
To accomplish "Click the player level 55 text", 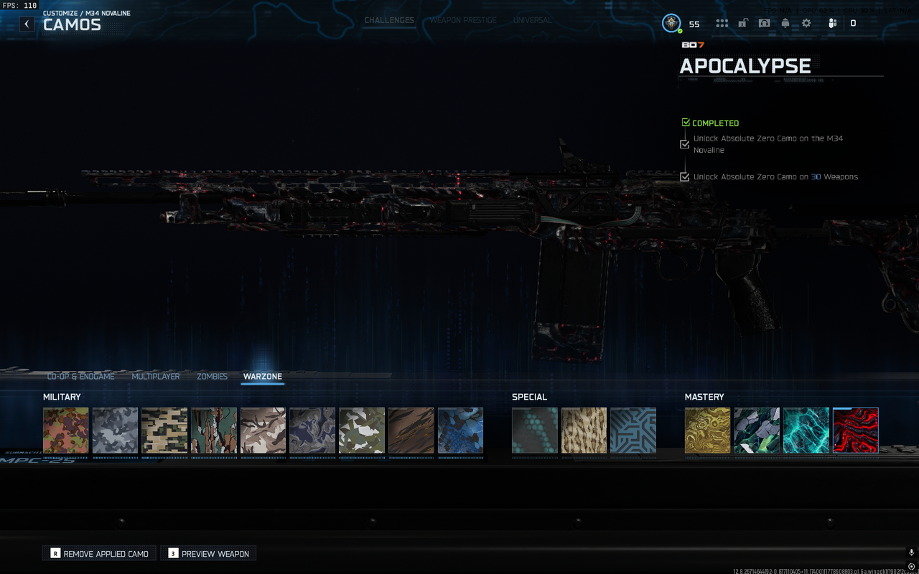I will [694, 24].
